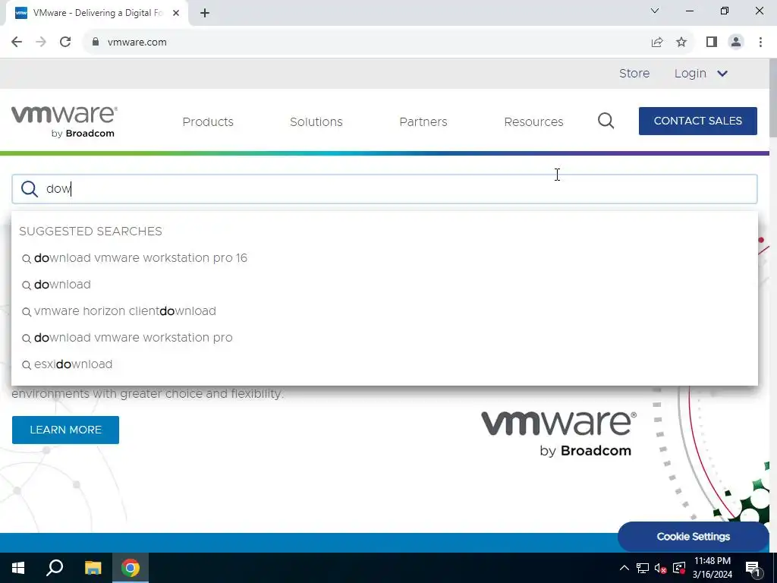Open Cookie Settings

[x=693, y=537]
